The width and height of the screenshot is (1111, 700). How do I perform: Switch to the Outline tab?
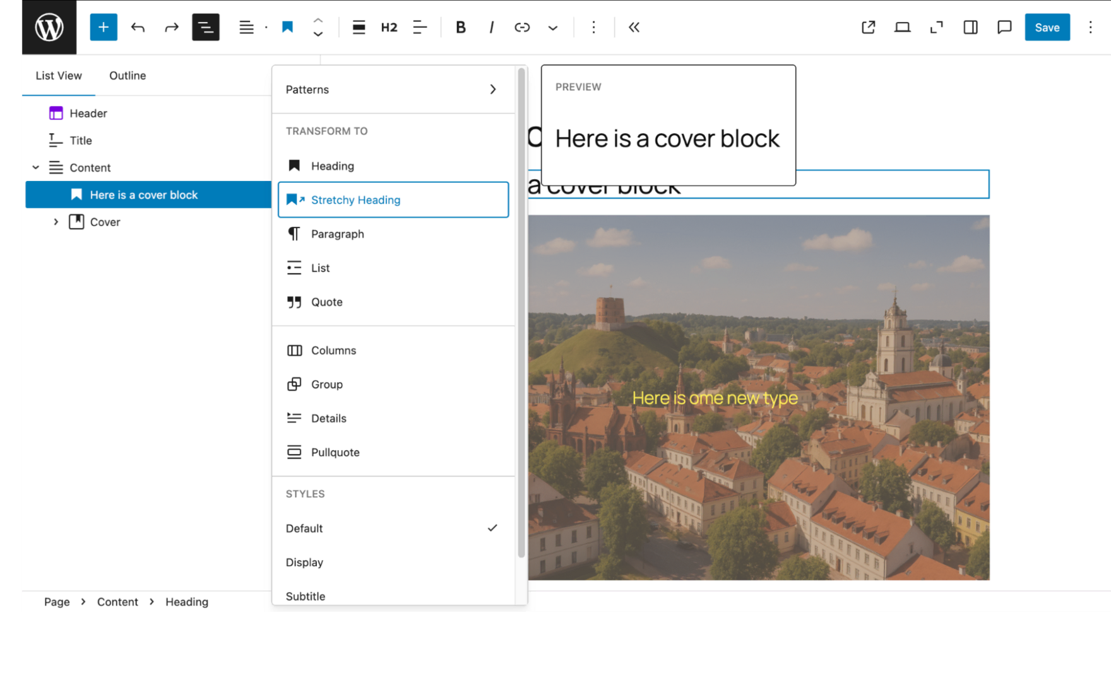point(127,76)
